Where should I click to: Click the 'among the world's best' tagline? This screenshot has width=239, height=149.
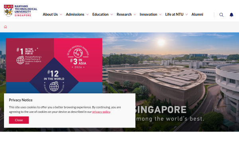[170, 119]
